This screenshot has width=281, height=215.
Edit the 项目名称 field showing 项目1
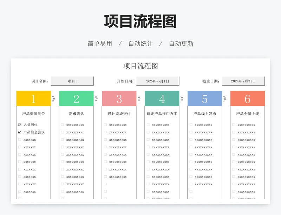[72, 81]
